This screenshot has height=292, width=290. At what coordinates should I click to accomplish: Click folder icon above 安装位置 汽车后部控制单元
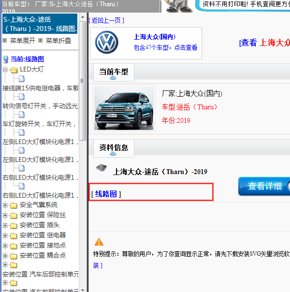coord(14,265)
